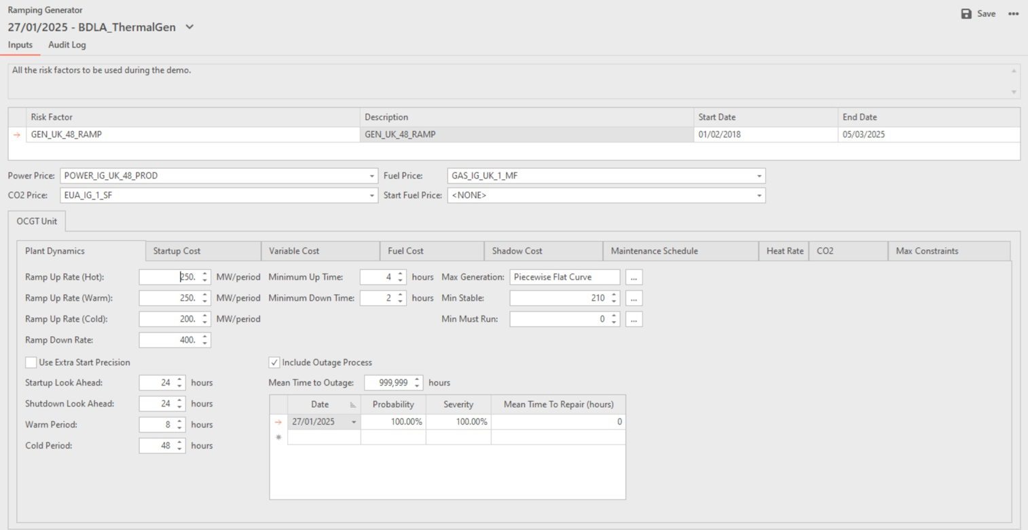The height and width of the screenshot is (530, 1028).
Task: Sort outage table by Severity column header
Action: [458, 404]
